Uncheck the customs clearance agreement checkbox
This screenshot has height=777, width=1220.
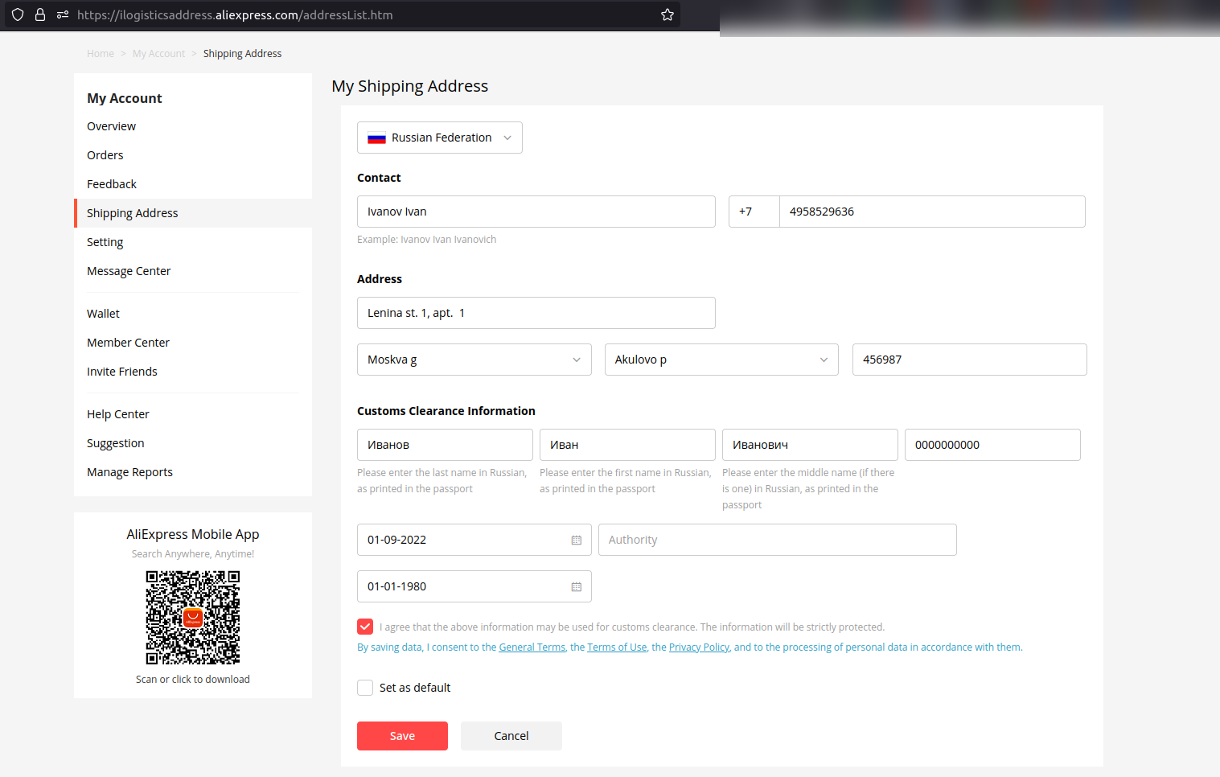365,627
